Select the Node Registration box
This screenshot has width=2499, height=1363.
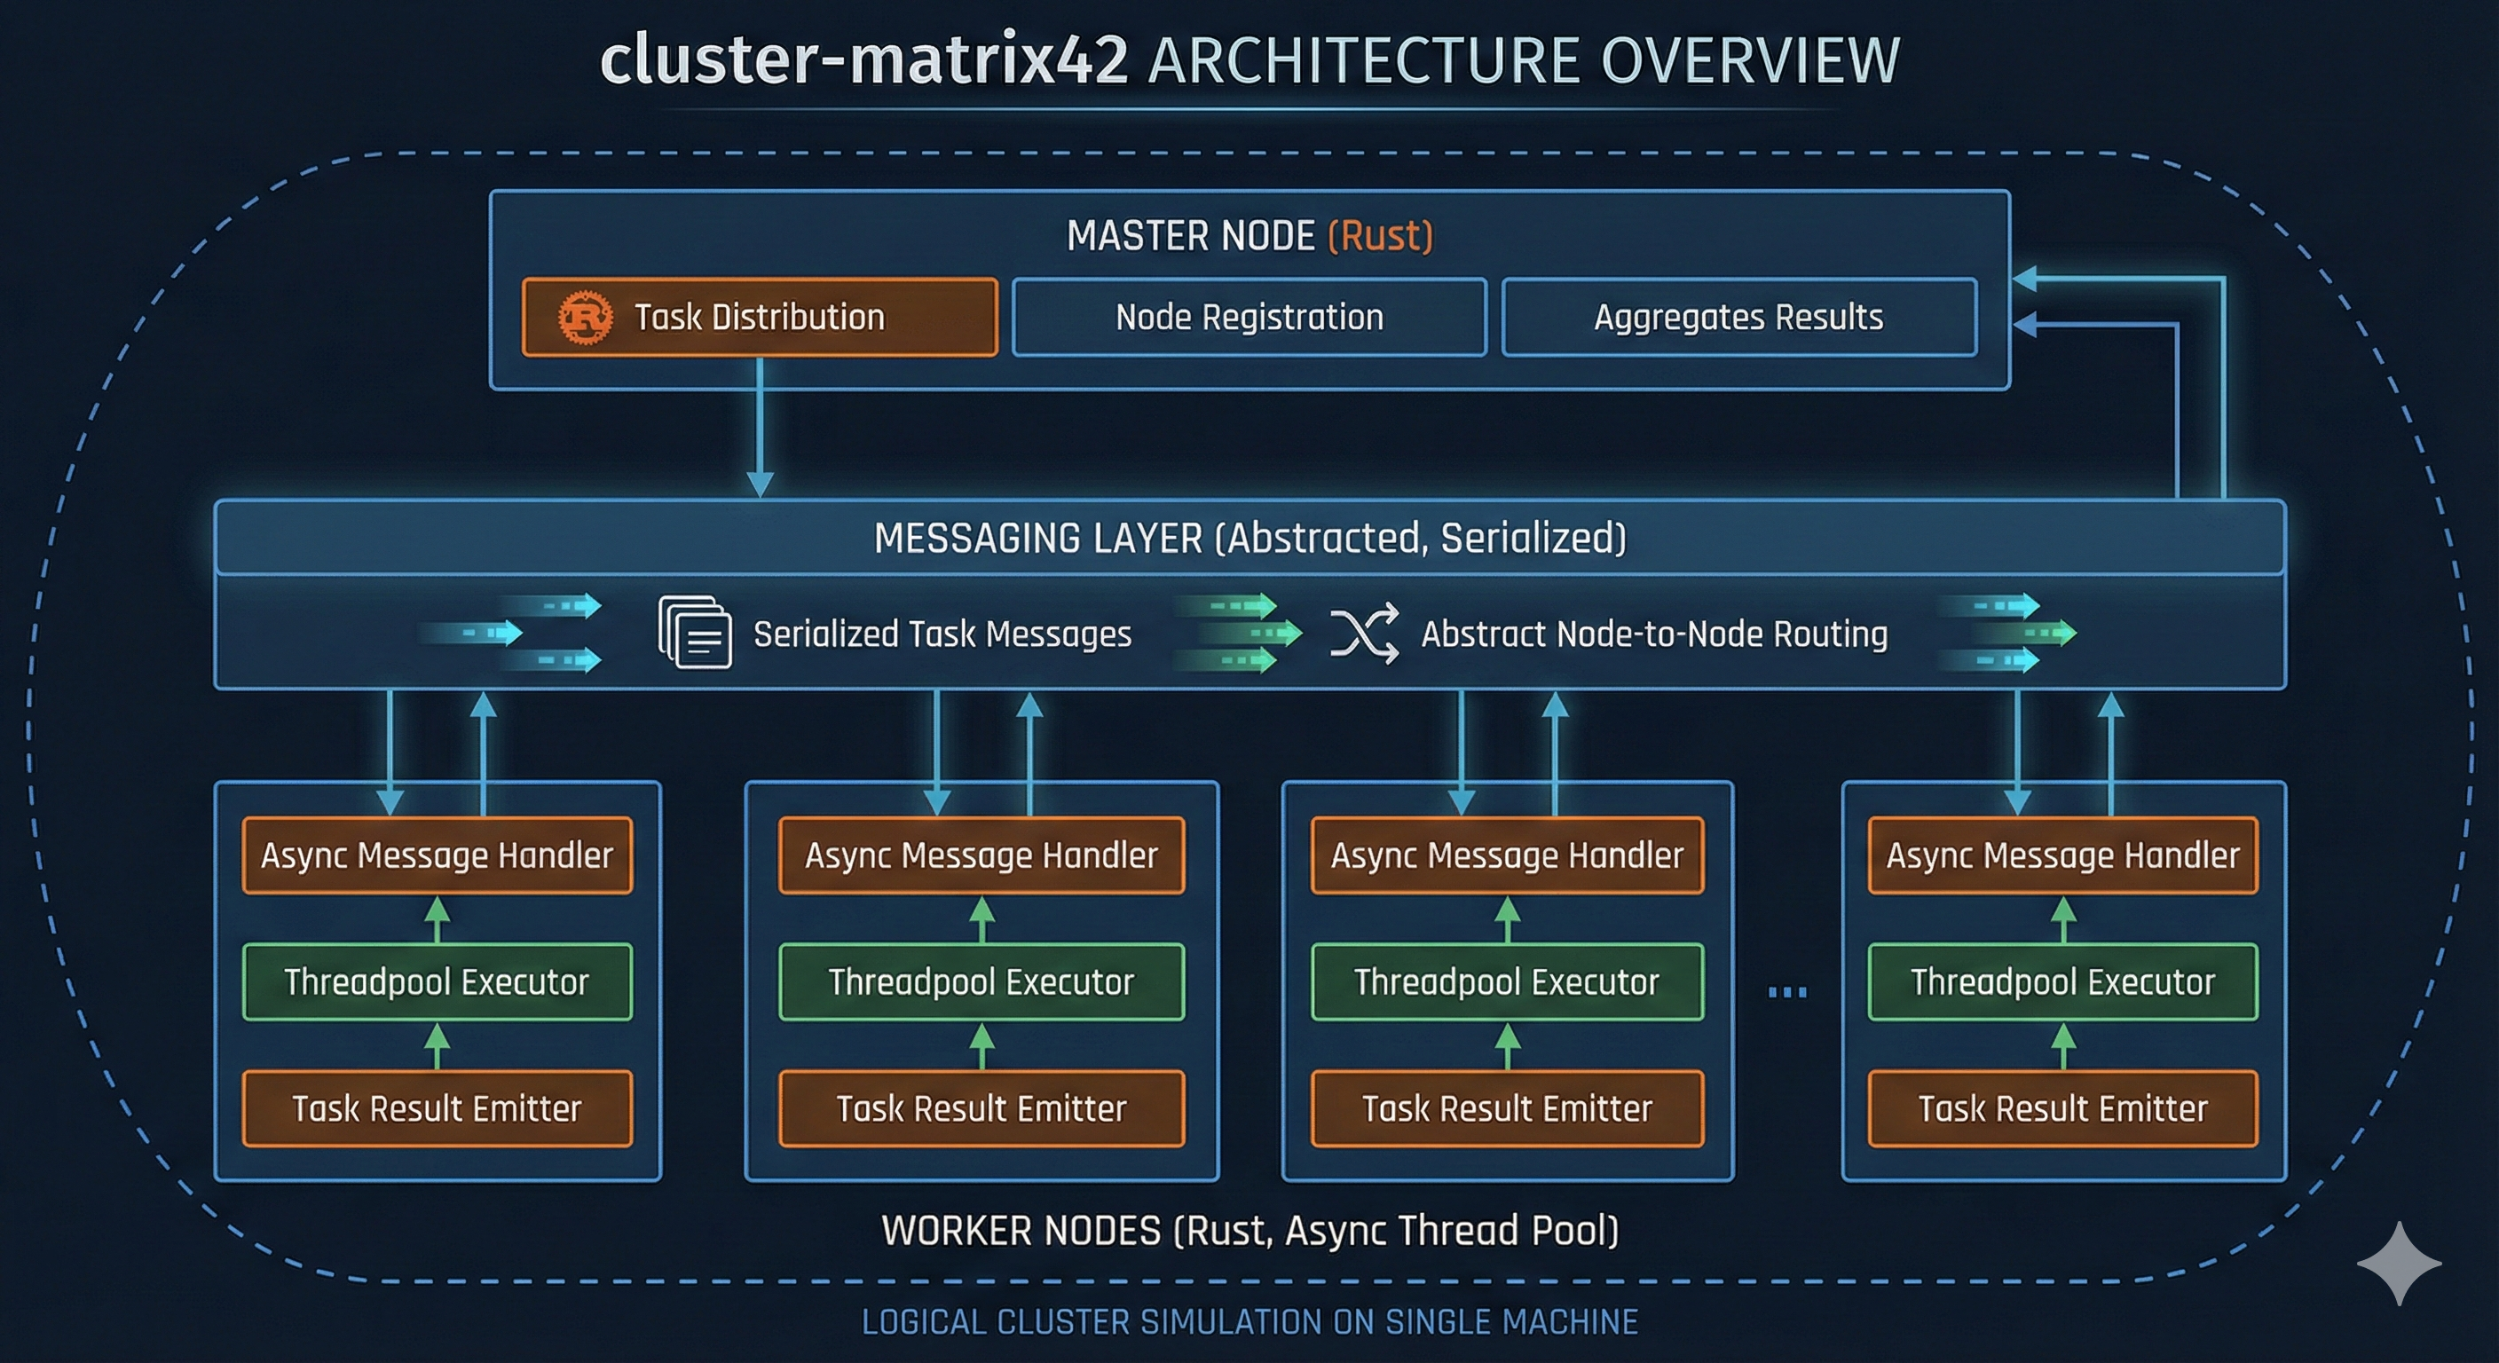pos(1249,317)
